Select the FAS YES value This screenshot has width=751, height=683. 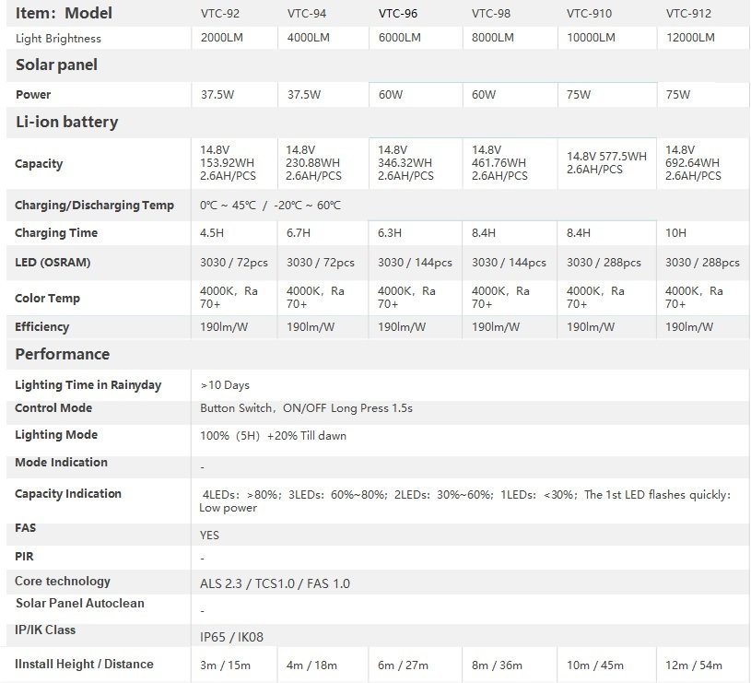pyautogui.click(x=210, y=536)
